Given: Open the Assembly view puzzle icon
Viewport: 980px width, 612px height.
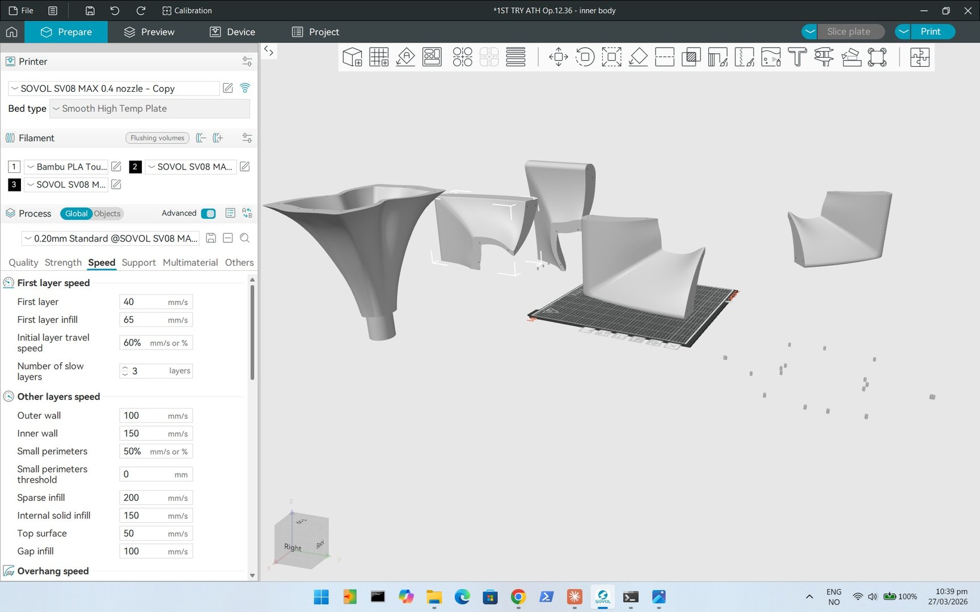Looking at the screenshot, I should (919, 57).
